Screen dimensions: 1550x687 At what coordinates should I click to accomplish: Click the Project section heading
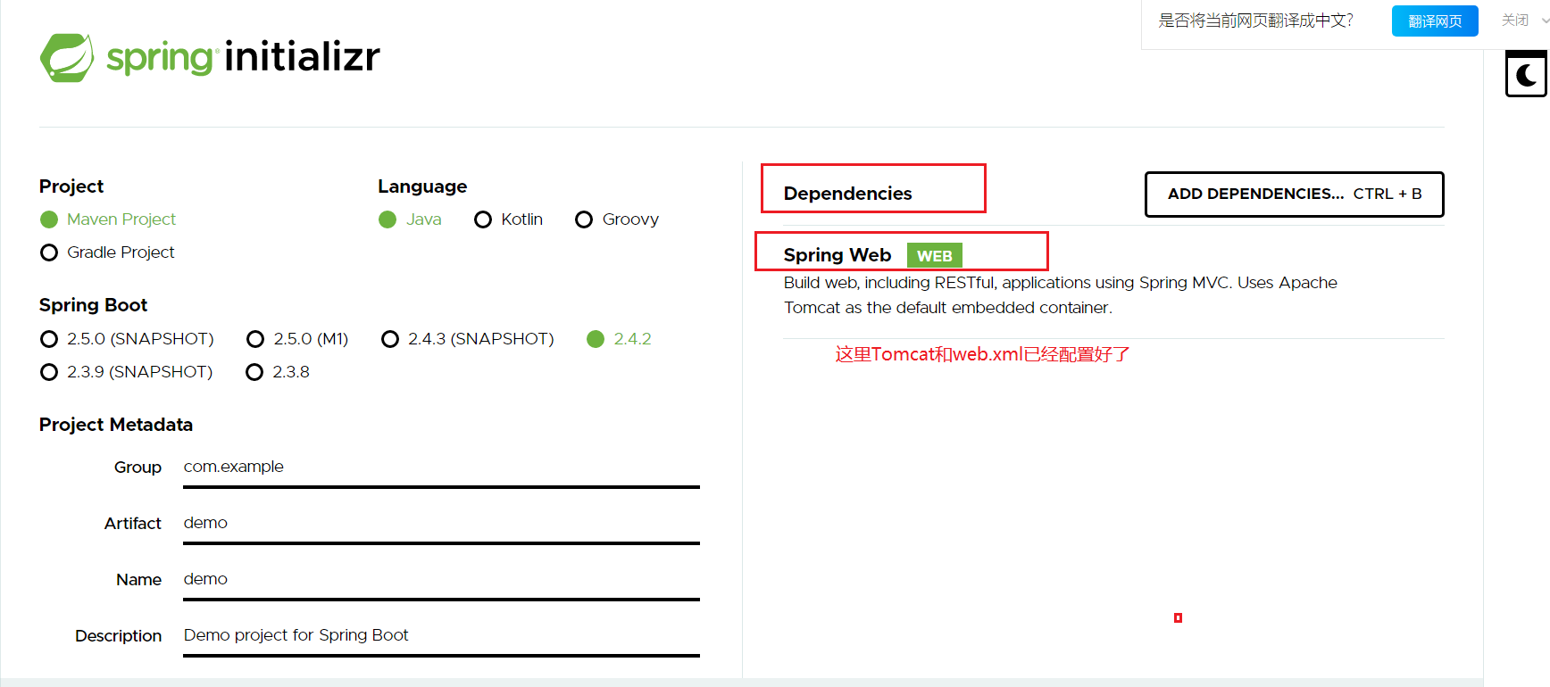[x=71, y=186]
